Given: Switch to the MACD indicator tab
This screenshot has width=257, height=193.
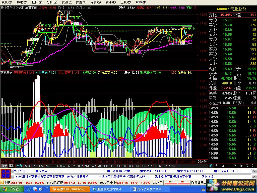Looking at the screenshot, I should pos(27,166).
